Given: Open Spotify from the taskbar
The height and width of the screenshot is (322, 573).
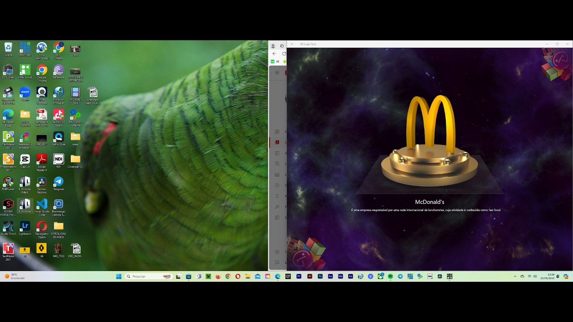Looking at the screenshot, I should (390, 276).
